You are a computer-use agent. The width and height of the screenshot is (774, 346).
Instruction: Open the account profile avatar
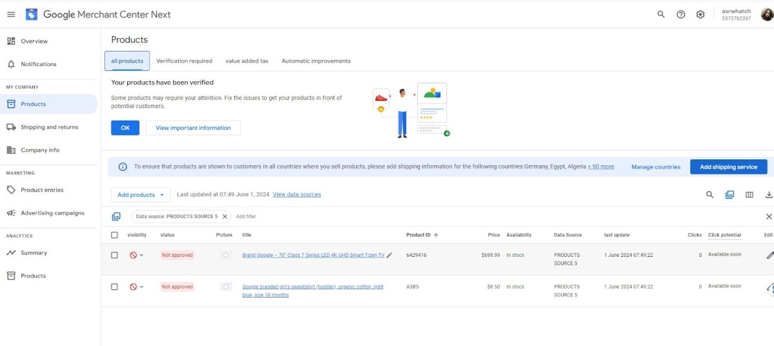coord(767,14)
